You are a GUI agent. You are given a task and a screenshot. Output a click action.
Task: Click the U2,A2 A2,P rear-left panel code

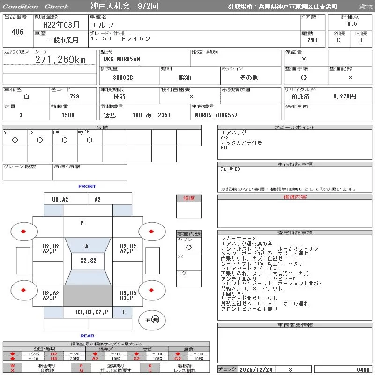(x=51, y=296)
